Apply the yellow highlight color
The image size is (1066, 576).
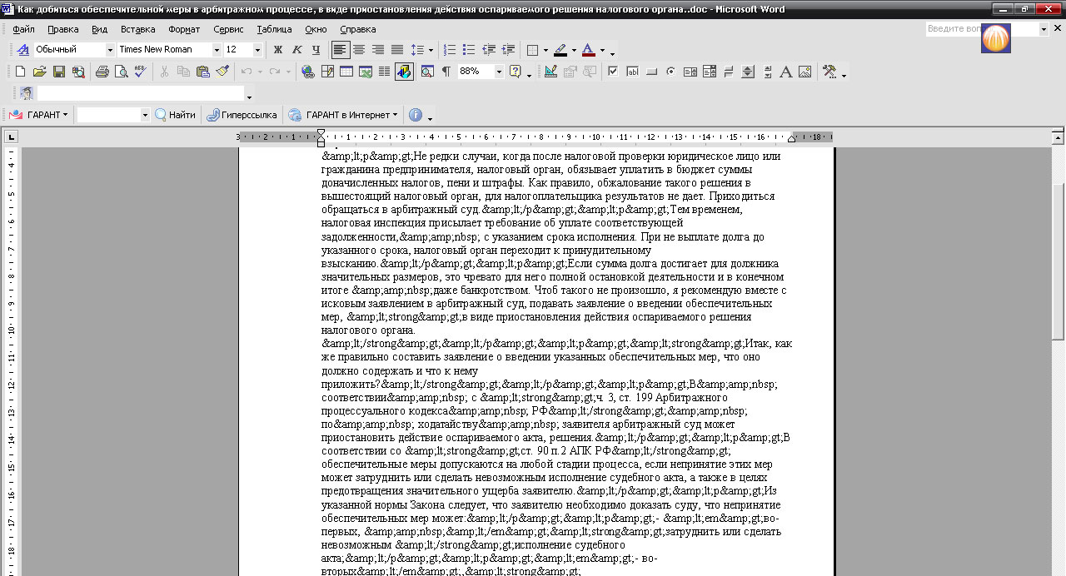[560, 50]
